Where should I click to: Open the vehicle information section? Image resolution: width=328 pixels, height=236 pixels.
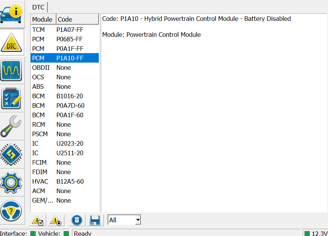(x=11, y=14)
